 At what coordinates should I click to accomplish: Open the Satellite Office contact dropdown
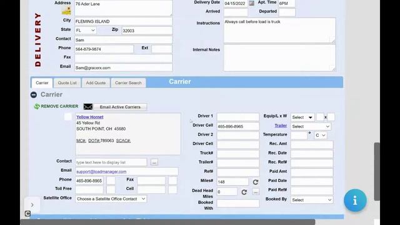click(111, 199)
